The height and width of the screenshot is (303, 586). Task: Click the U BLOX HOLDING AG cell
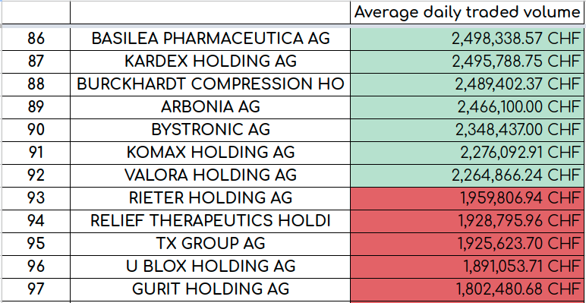coord(210,267)
